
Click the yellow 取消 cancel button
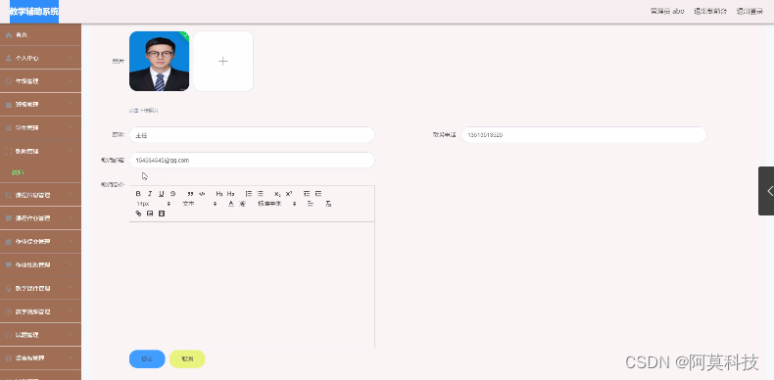click(187, 358)
